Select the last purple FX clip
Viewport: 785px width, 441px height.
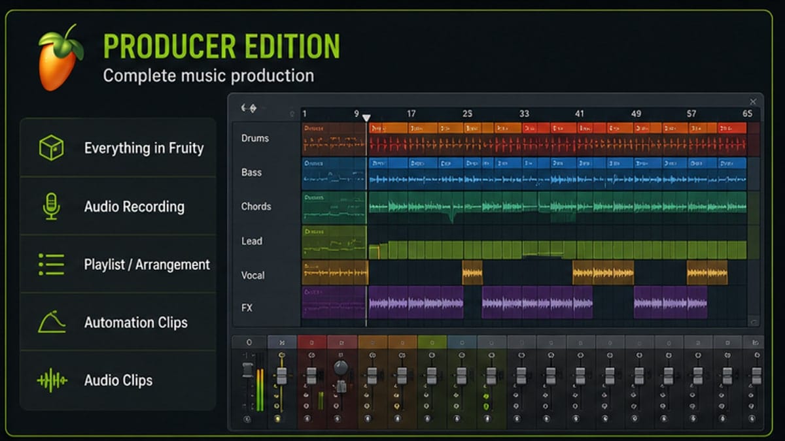click(x=671, y=303)
